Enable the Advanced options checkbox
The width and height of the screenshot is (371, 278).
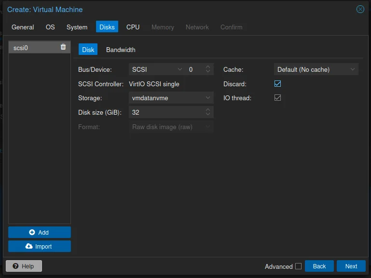(x=298, y=266)
